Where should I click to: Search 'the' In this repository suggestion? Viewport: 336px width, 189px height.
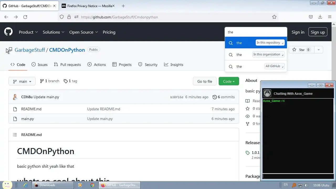[256, 43]
